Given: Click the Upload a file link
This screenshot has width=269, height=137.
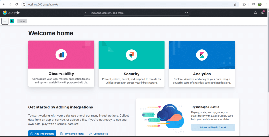Looking at the screenshot, I should 99,134.
